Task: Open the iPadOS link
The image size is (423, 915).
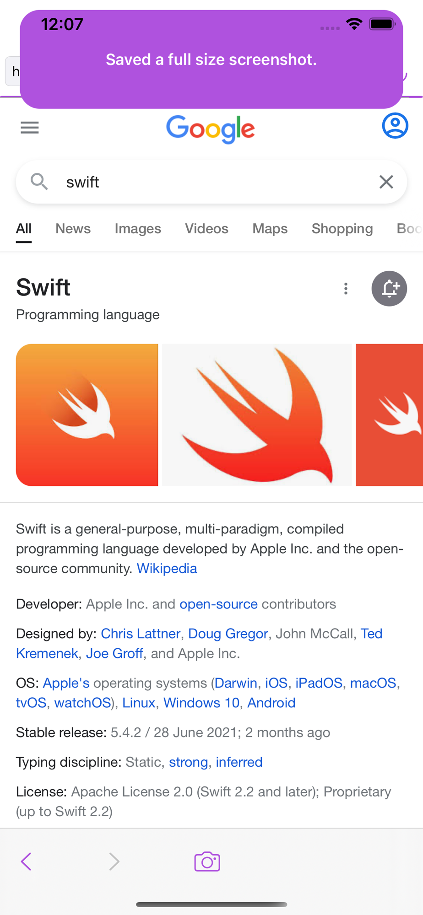Action: point(319,683)
